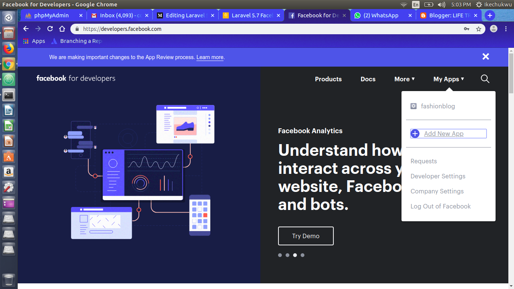Click the Chrome back arrow
This screenshot has width=514, height=289.
click(26, 29)
